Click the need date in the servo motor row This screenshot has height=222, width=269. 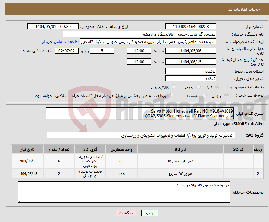27,174
